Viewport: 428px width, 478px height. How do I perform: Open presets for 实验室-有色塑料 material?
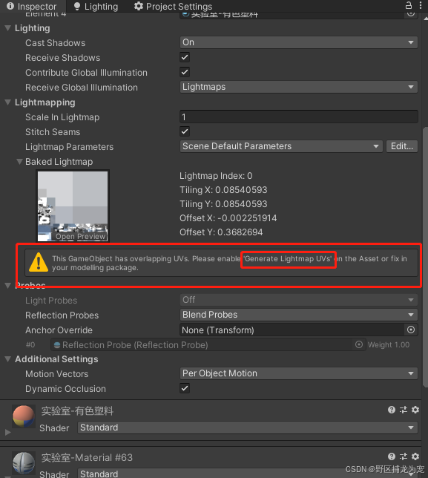click(x=404, y=410)
